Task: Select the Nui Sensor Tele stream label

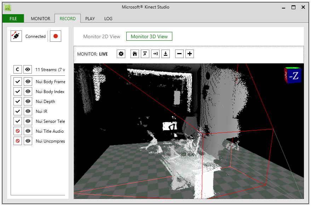Action: [50, 121]
